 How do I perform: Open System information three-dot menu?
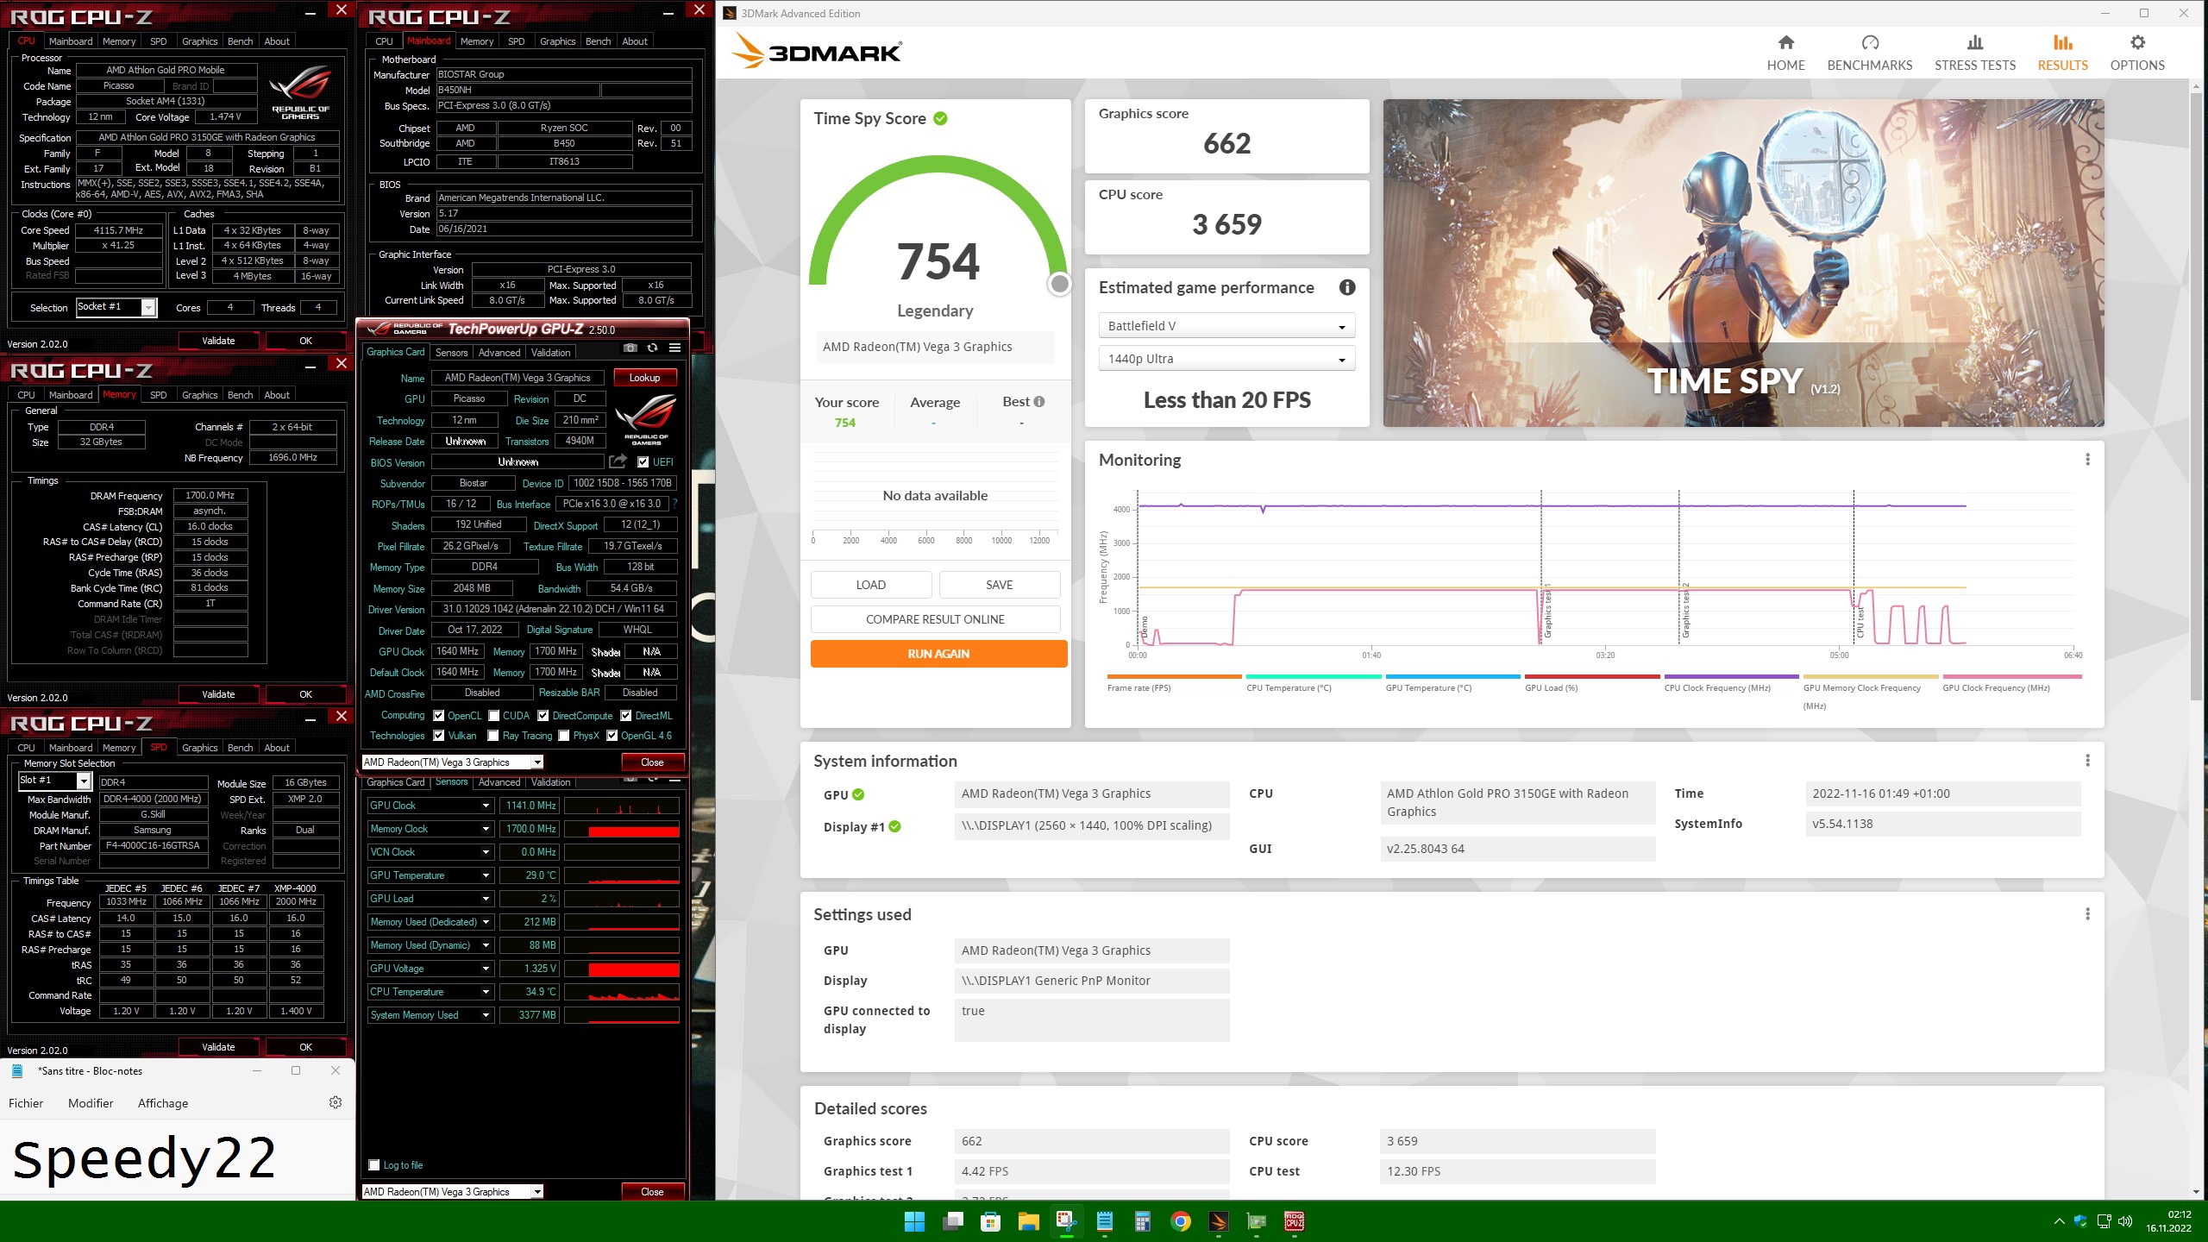(x=2087, y=761)
